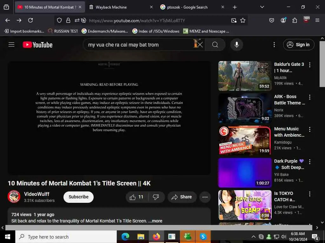Subscribe to VideoWulff
Viewport: 325px width, 243px height.
coord(79,197)
